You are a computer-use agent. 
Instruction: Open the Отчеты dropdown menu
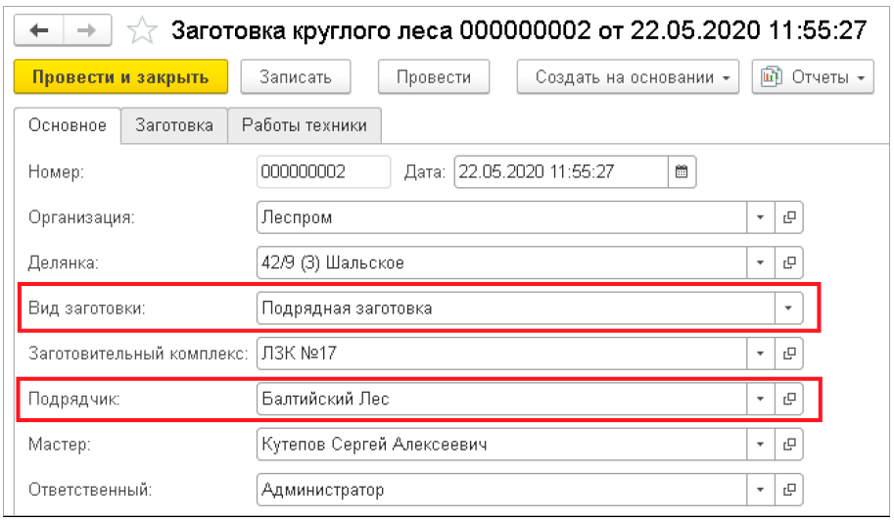[x=812, y=77]
